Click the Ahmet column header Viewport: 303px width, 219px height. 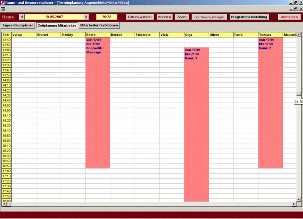click(48, 35)
